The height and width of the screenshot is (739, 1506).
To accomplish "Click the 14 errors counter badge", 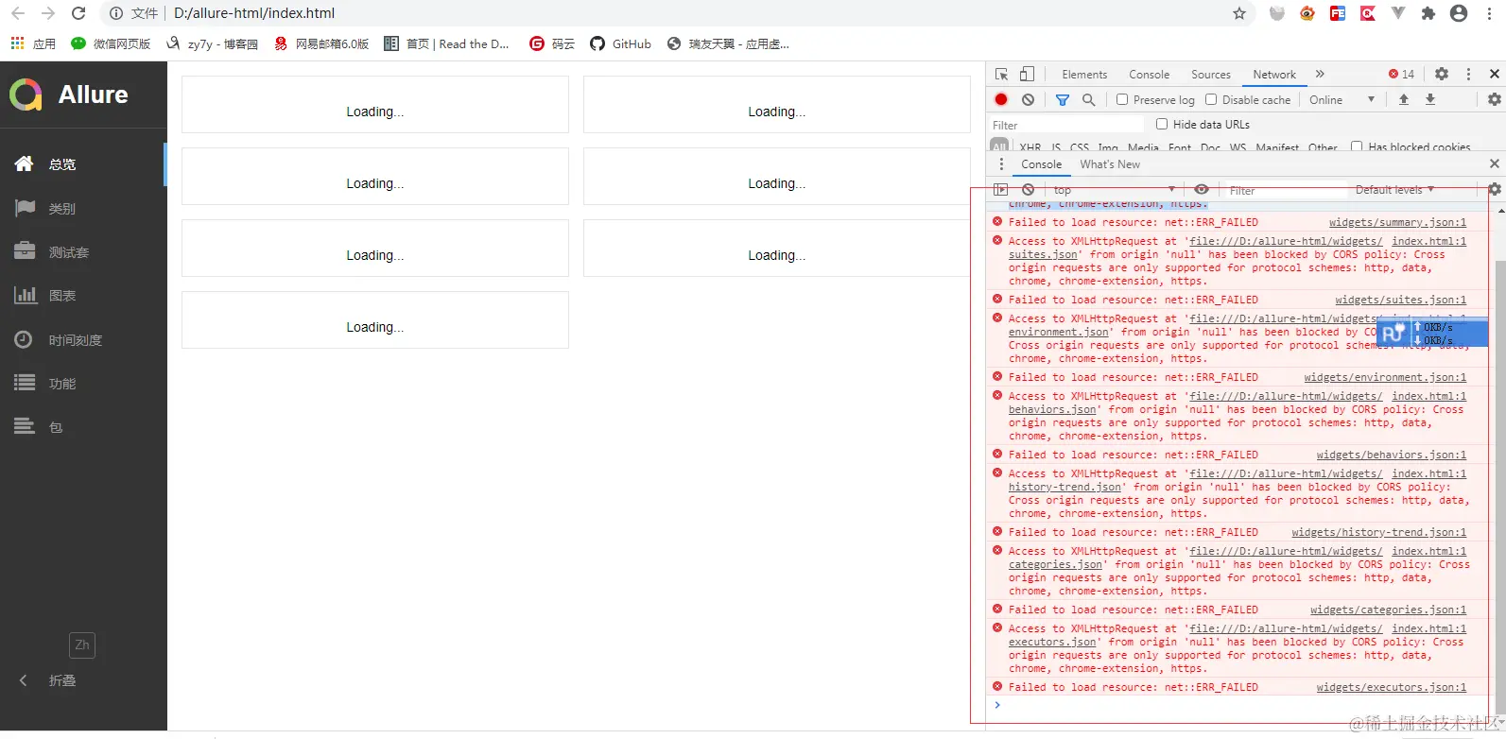I will tap(1401, 74).
